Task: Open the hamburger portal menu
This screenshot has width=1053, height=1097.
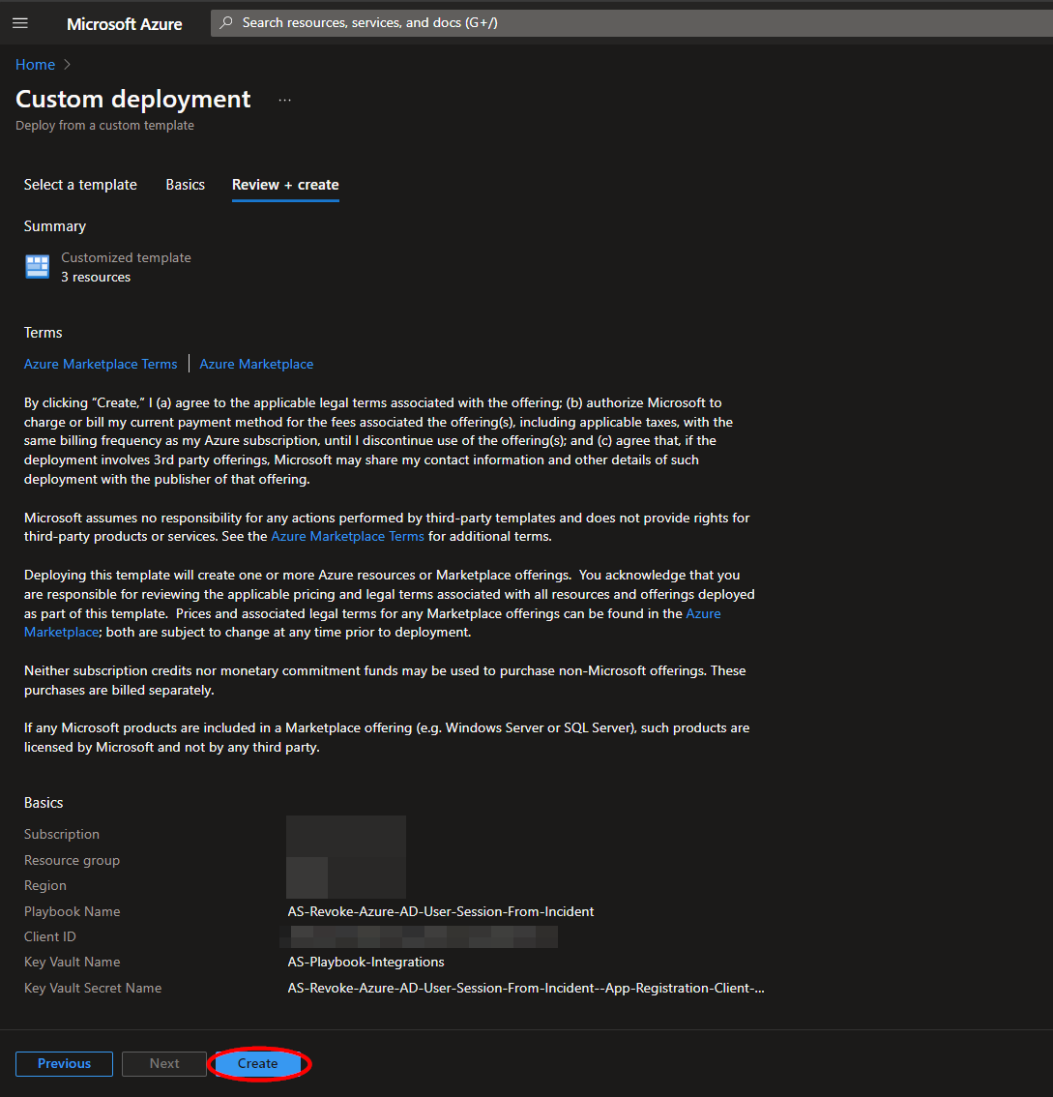Action: [x=20, y=23]
